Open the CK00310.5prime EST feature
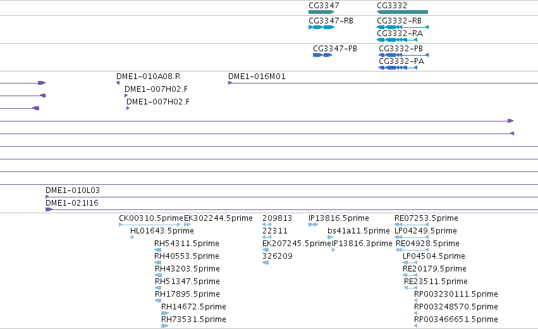Image resolution: width=538 pixels, height=329 pixels. pyautogui.click(x=150, y=225)
